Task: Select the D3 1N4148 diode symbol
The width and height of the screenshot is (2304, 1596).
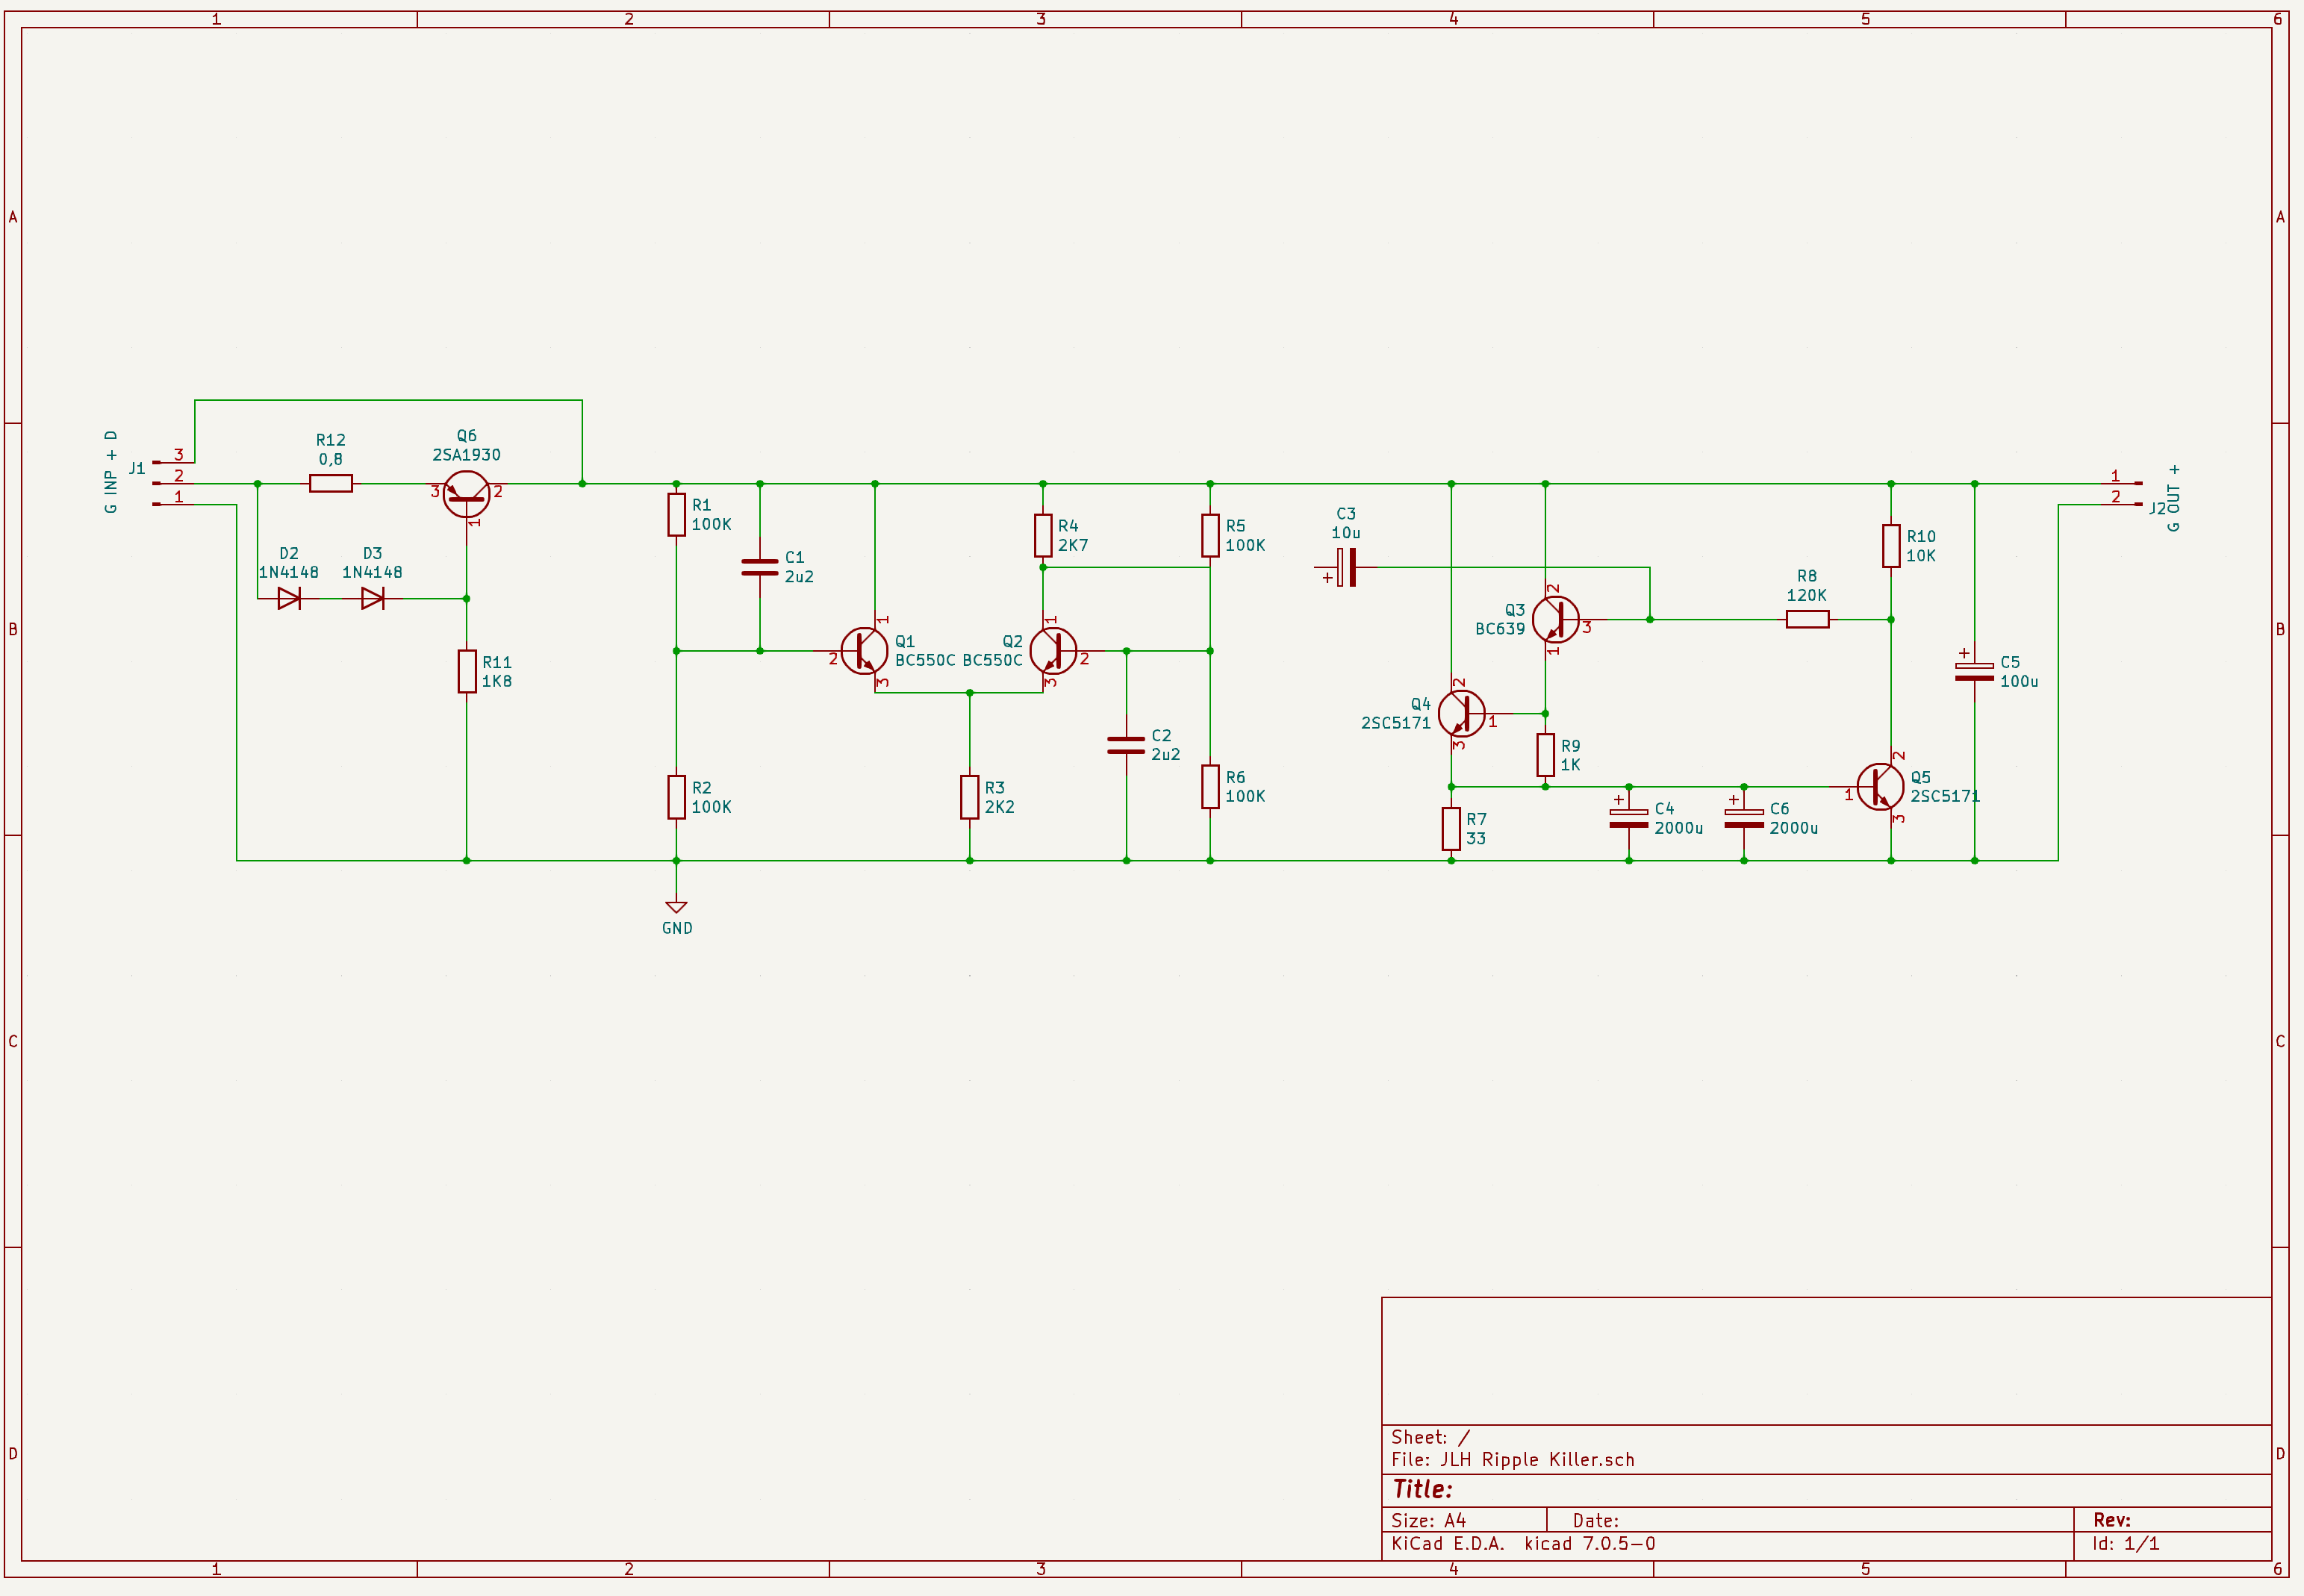Action: pos(372,598)
